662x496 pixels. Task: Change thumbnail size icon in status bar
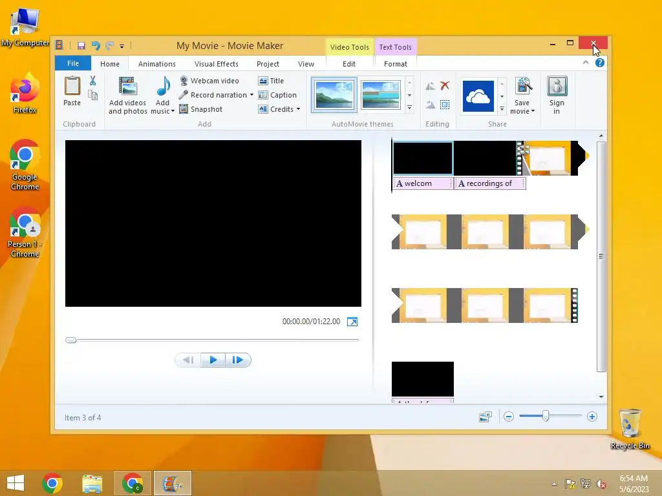pyautogui.click(x=485, y=417)
